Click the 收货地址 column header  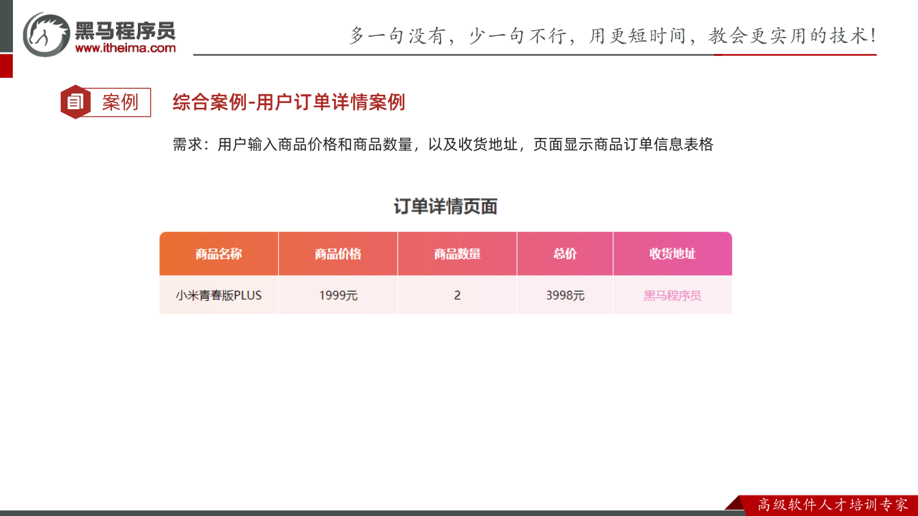click(x=673, y=254)
